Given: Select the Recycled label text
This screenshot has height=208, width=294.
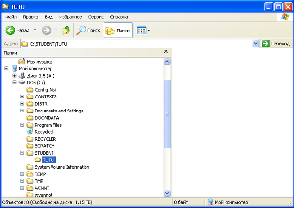Looking at the screenshot, I should click(x=44, y=132).
